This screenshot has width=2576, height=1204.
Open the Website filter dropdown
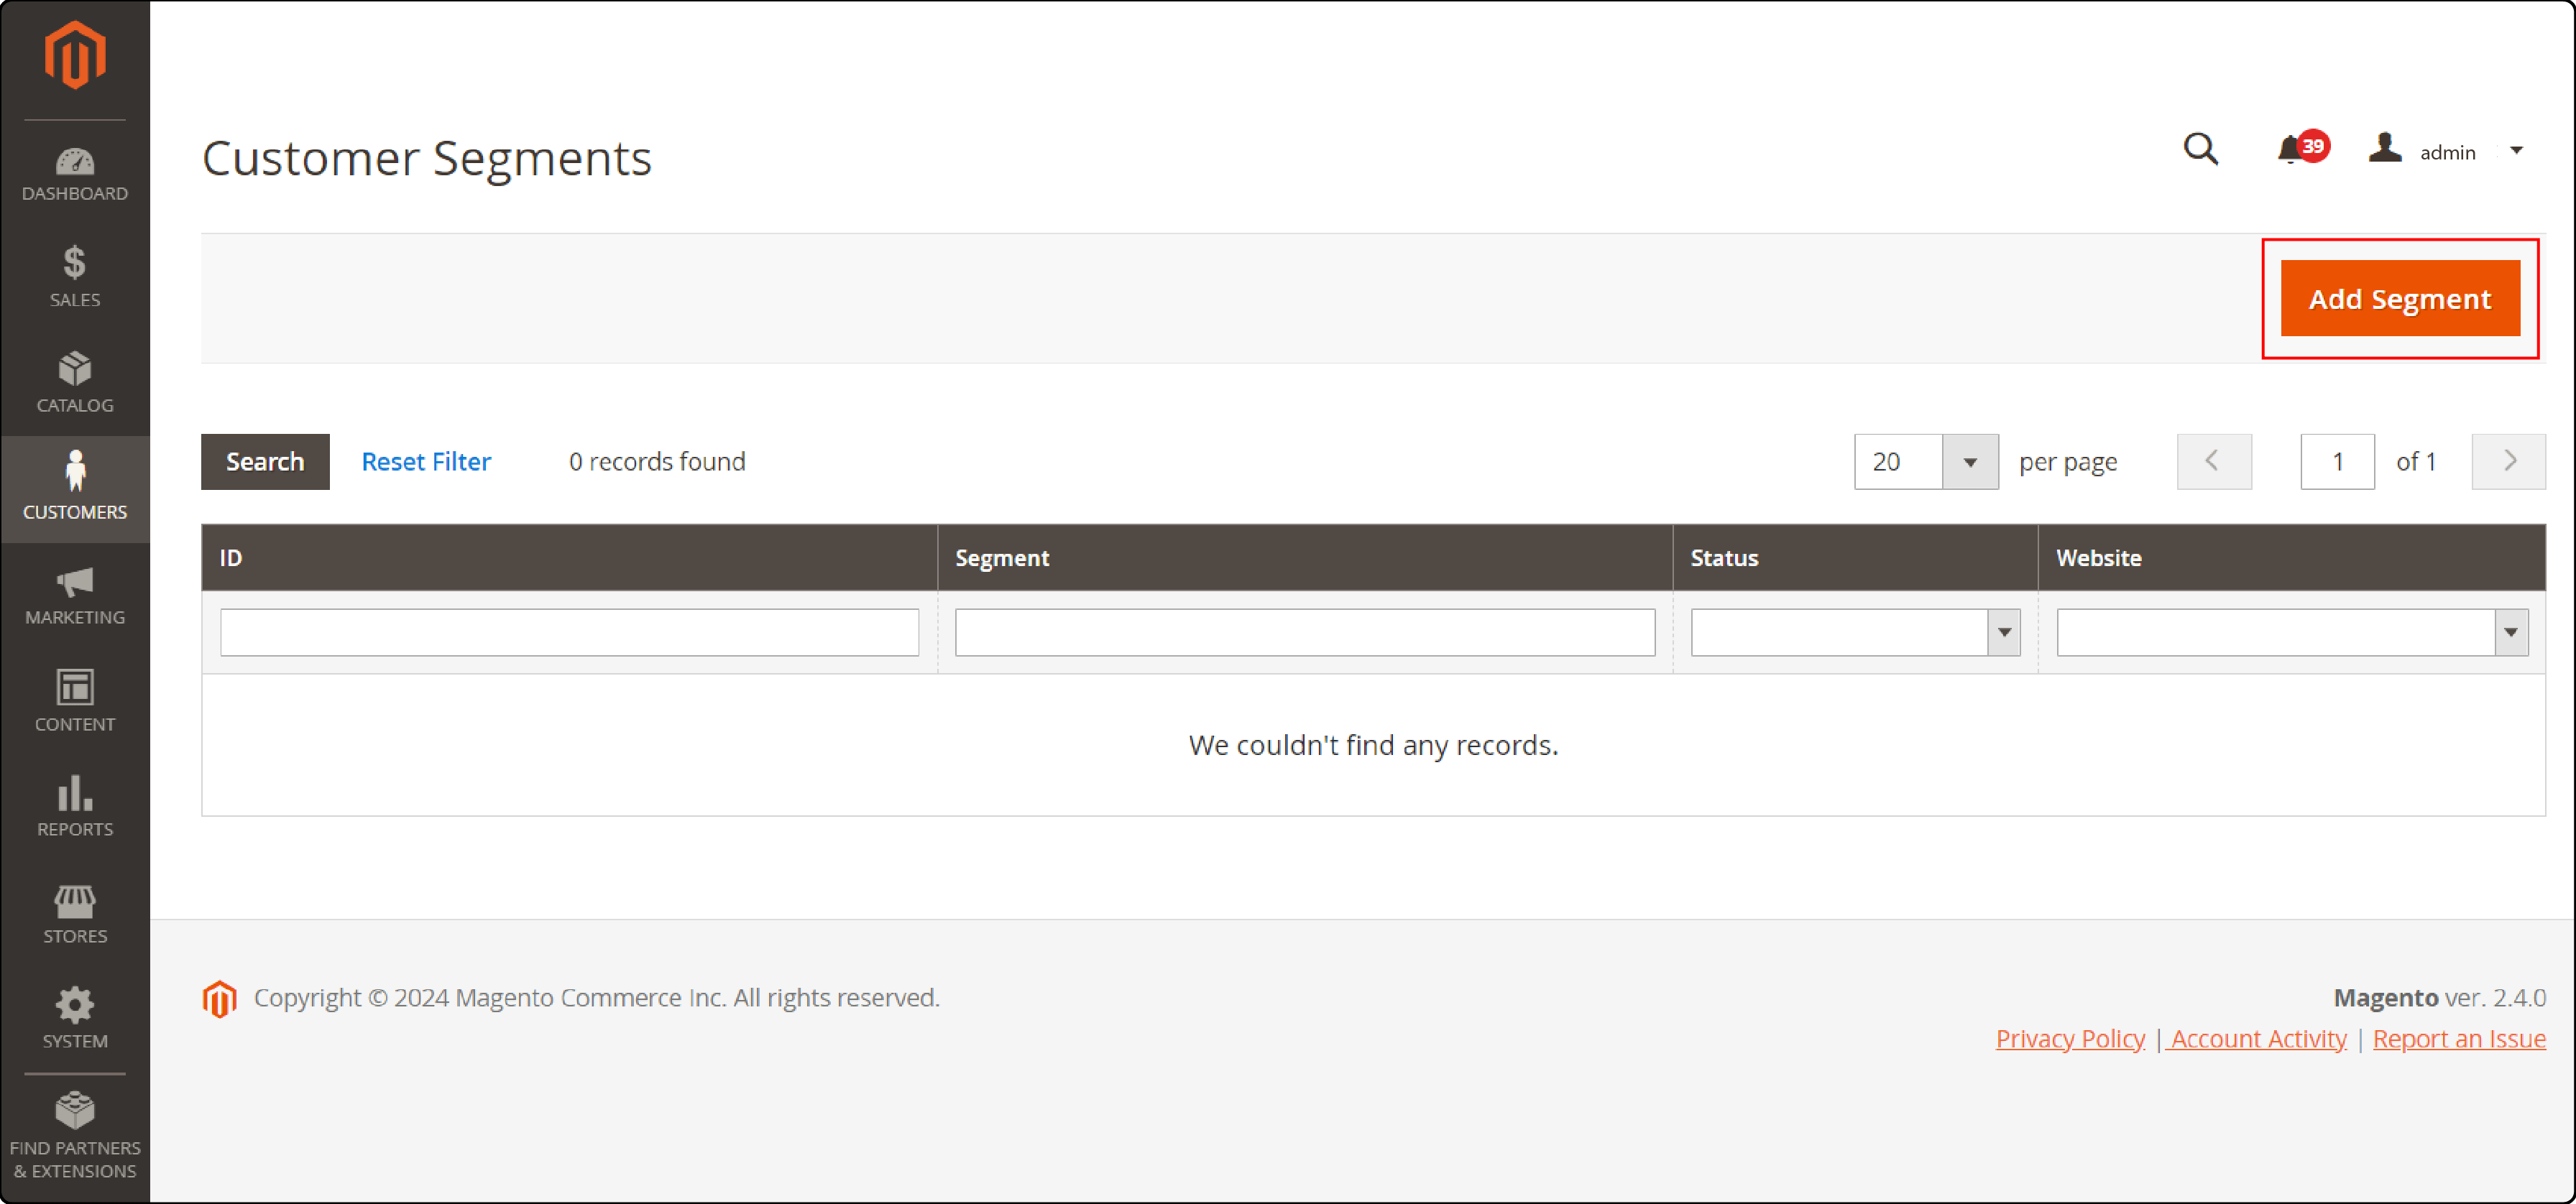[2292, 632]
